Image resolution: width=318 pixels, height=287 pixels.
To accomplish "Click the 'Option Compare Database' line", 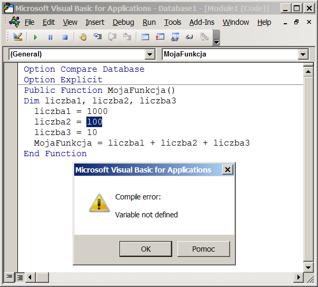I will 84,69.
